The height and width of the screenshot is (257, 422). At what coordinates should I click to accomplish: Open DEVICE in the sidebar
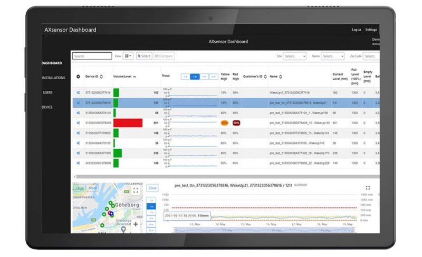click(47, 107)
